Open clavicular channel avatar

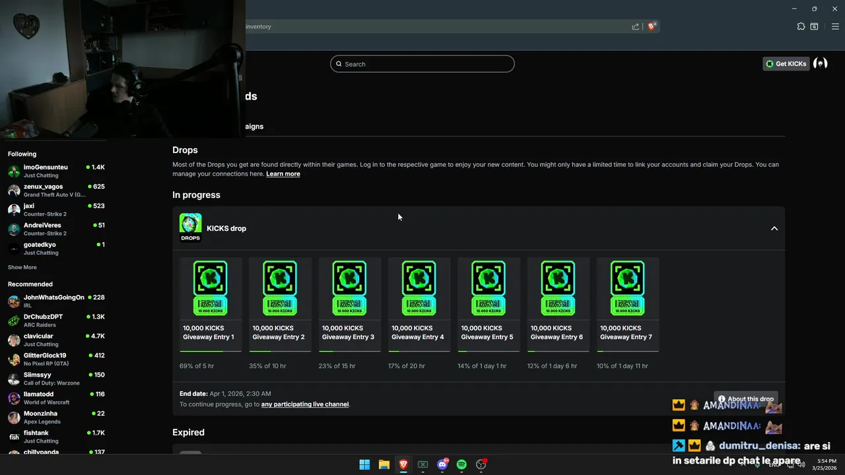tap(14, 340)
